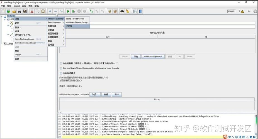The height and width of the screenshot is (139, 258).
Task: Save the test plan with the floppy-disk icon
Action: tap(20, 11)
